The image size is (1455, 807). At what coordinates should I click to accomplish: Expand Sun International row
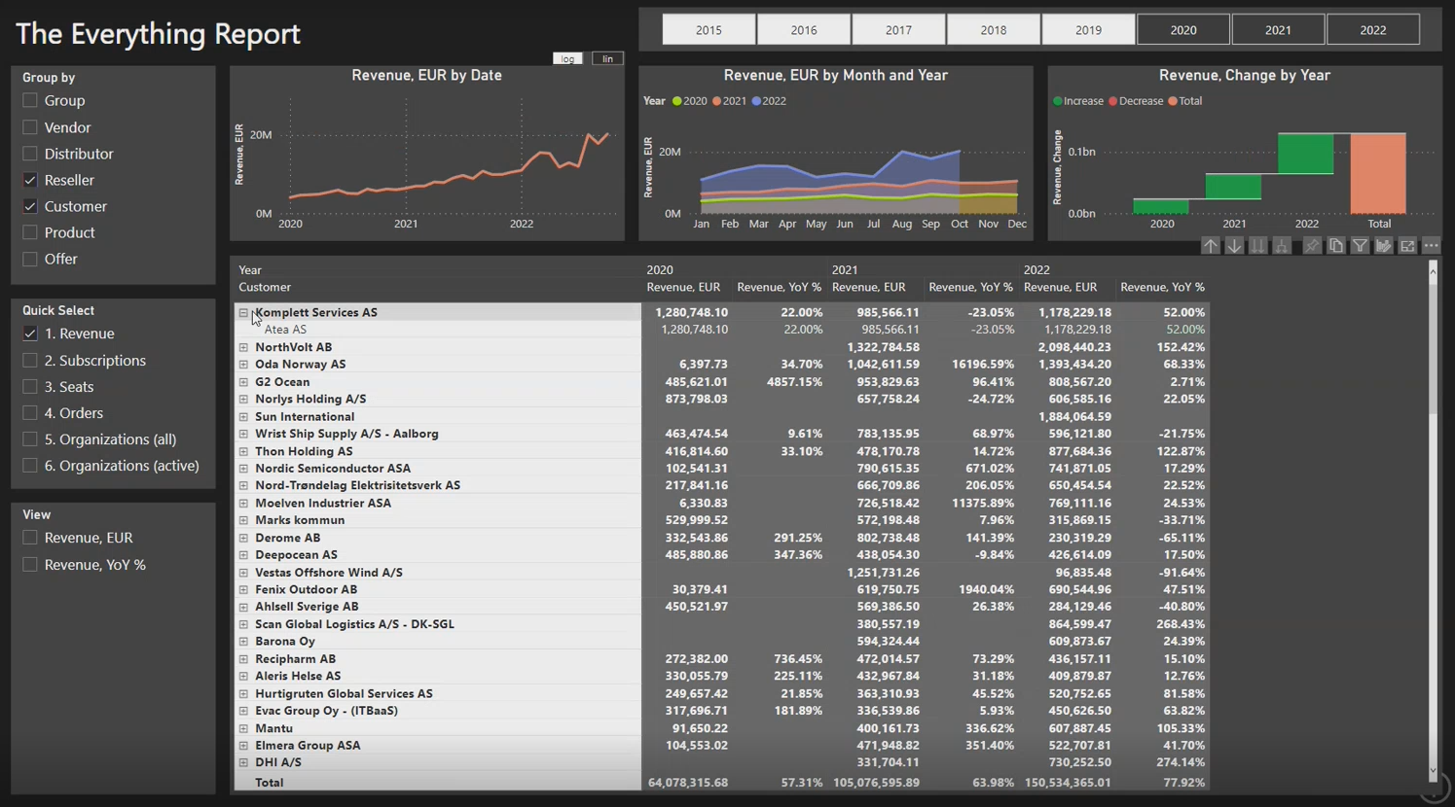(x=243, y=417)
